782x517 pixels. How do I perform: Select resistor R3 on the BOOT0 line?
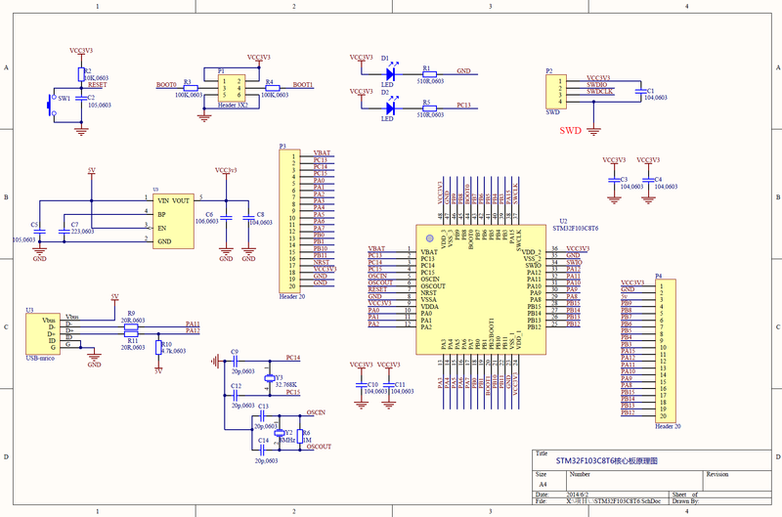191,88
